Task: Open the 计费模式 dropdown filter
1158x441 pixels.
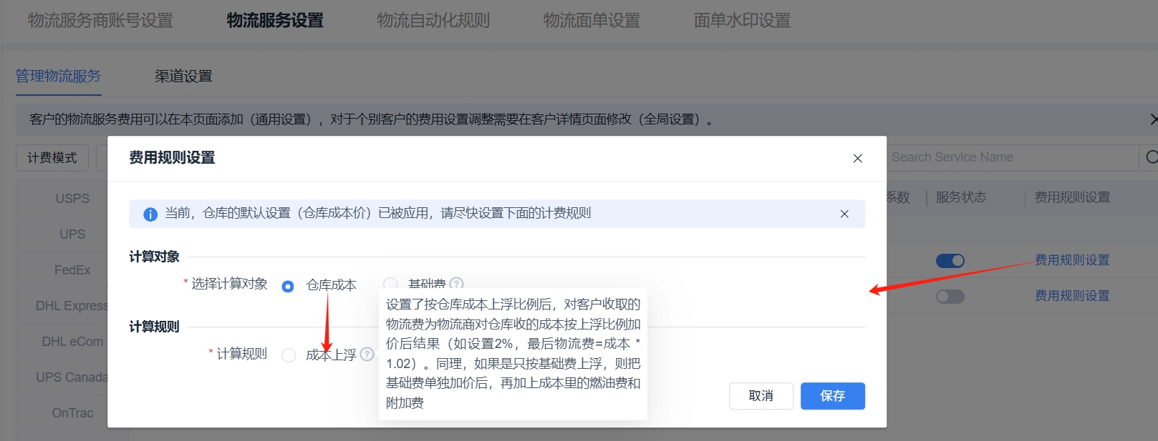Action: click(52, 158)
